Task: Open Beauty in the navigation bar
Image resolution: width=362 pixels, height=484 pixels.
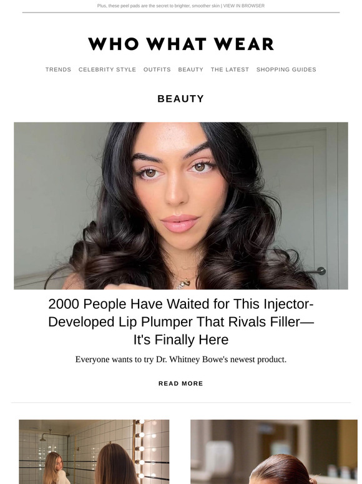Action: click(x=191, y=69)
